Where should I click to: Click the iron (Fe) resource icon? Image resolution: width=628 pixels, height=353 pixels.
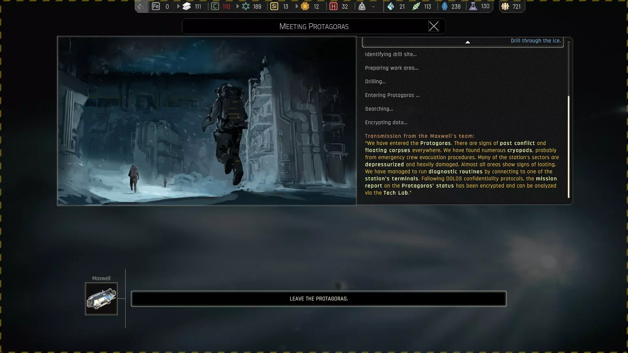(x=156, y=6)
